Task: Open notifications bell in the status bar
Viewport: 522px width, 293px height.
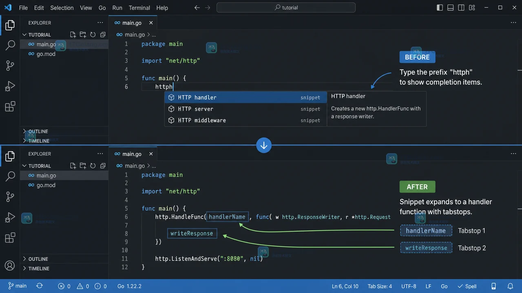Action: coord(510,286)
